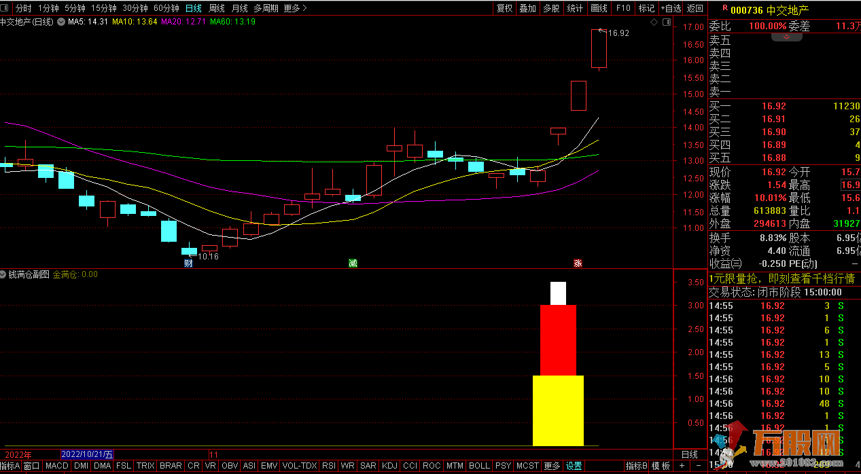Apply the BOLL indicator
Screen dimensions: 861x474
point(479,466)
